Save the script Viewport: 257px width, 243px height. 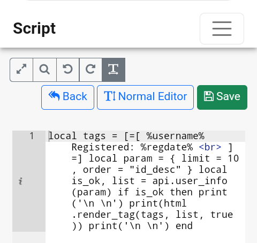(x=222, y=97)
